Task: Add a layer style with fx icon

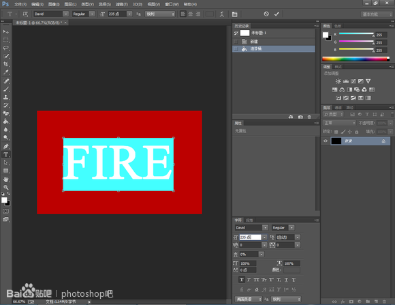Action: [343, 302]
